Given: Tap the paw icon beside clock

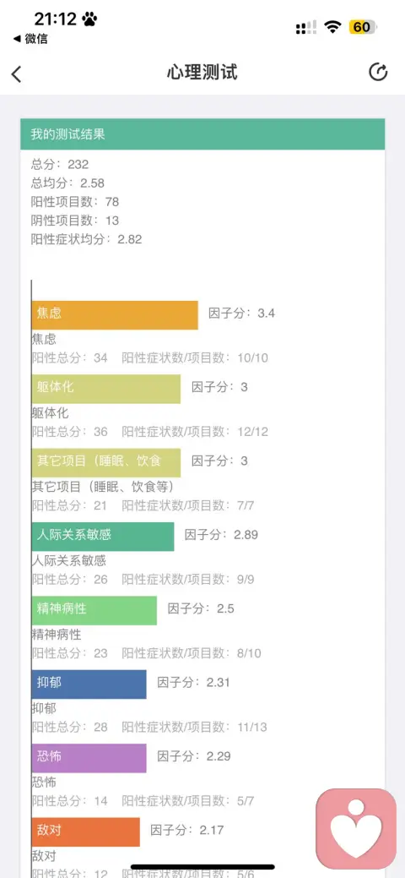Looking at the screenshot, I should pyautogui.click(x=89, y=19).
